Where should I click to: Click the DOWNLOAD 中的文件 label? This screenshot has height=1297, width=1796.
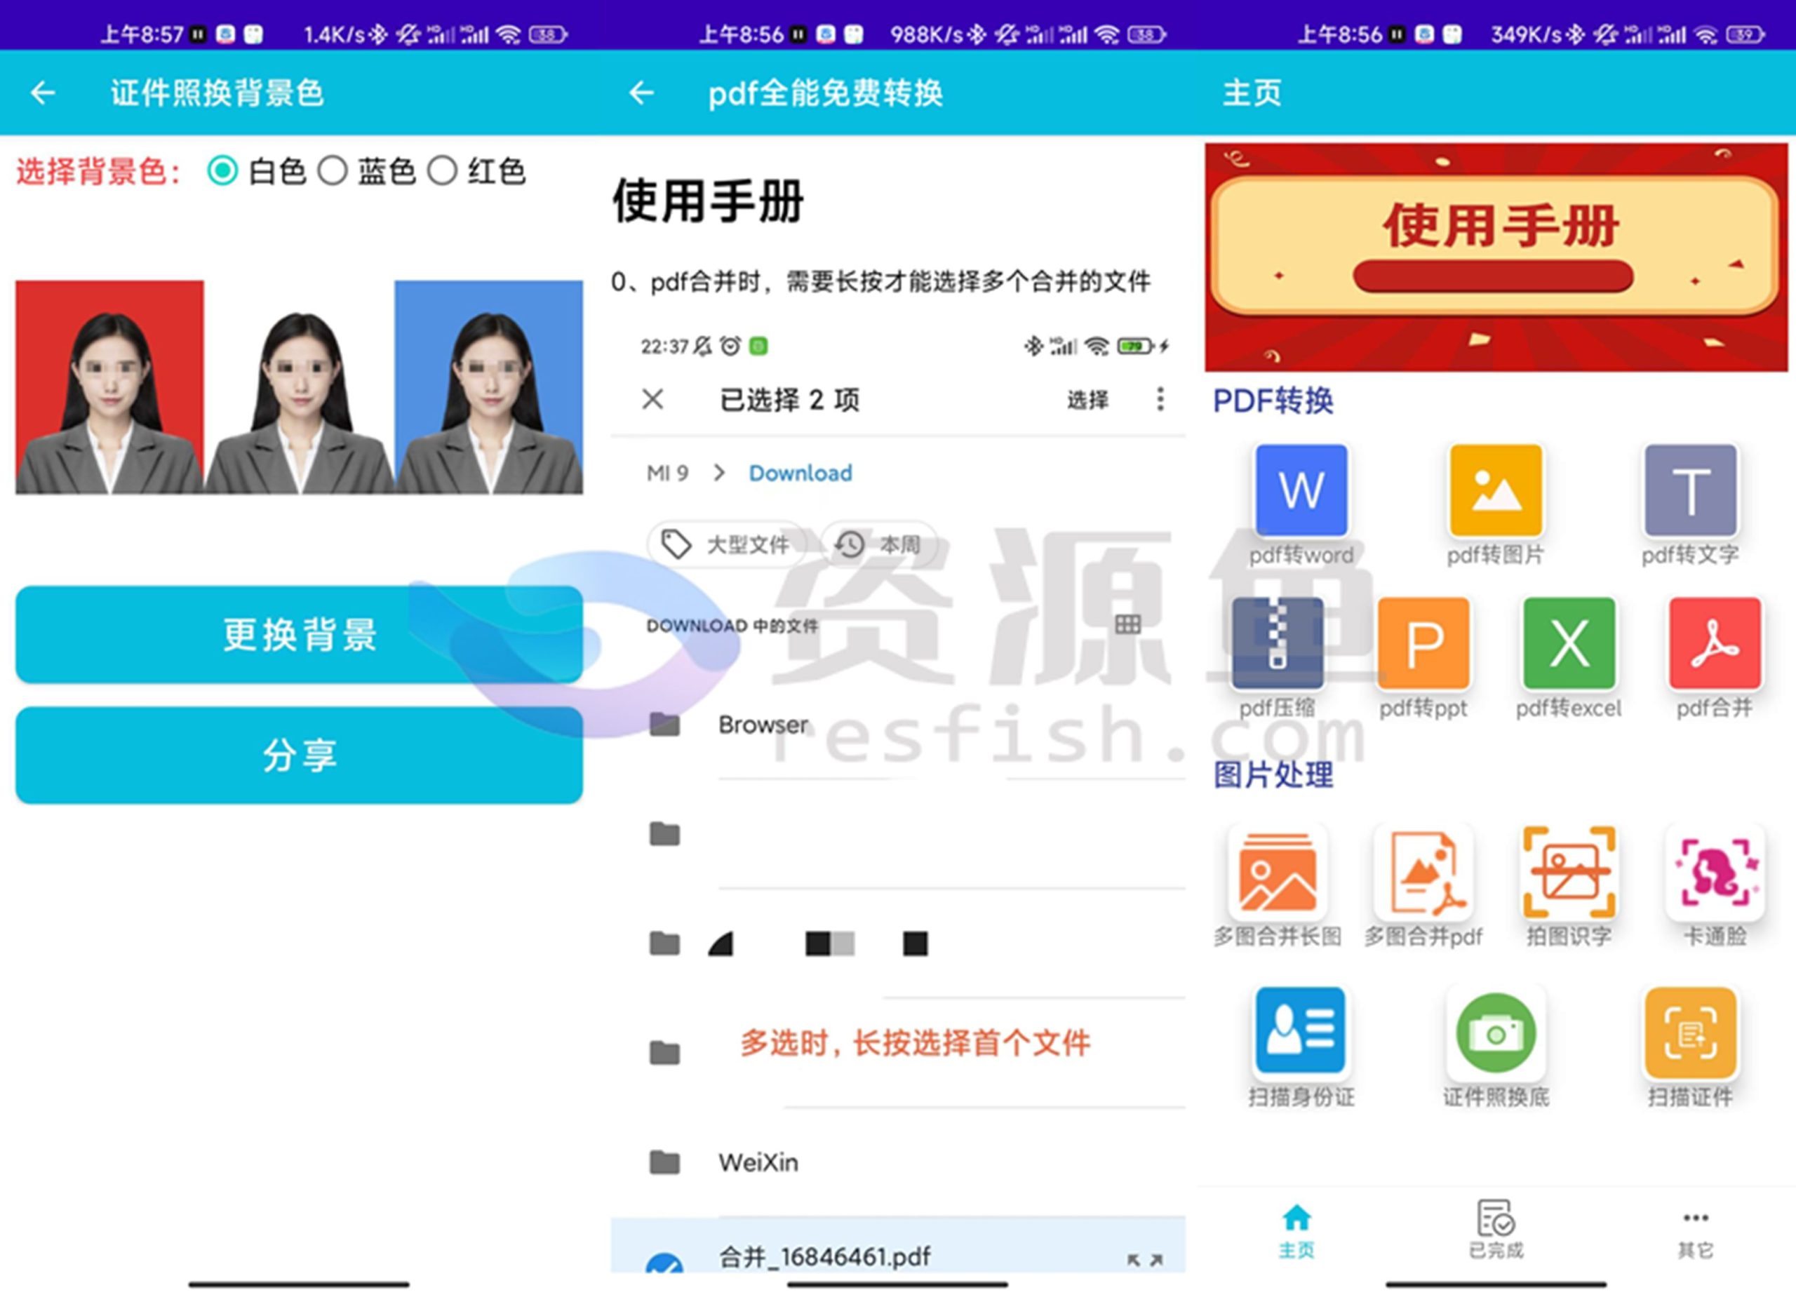pos(732,626)
